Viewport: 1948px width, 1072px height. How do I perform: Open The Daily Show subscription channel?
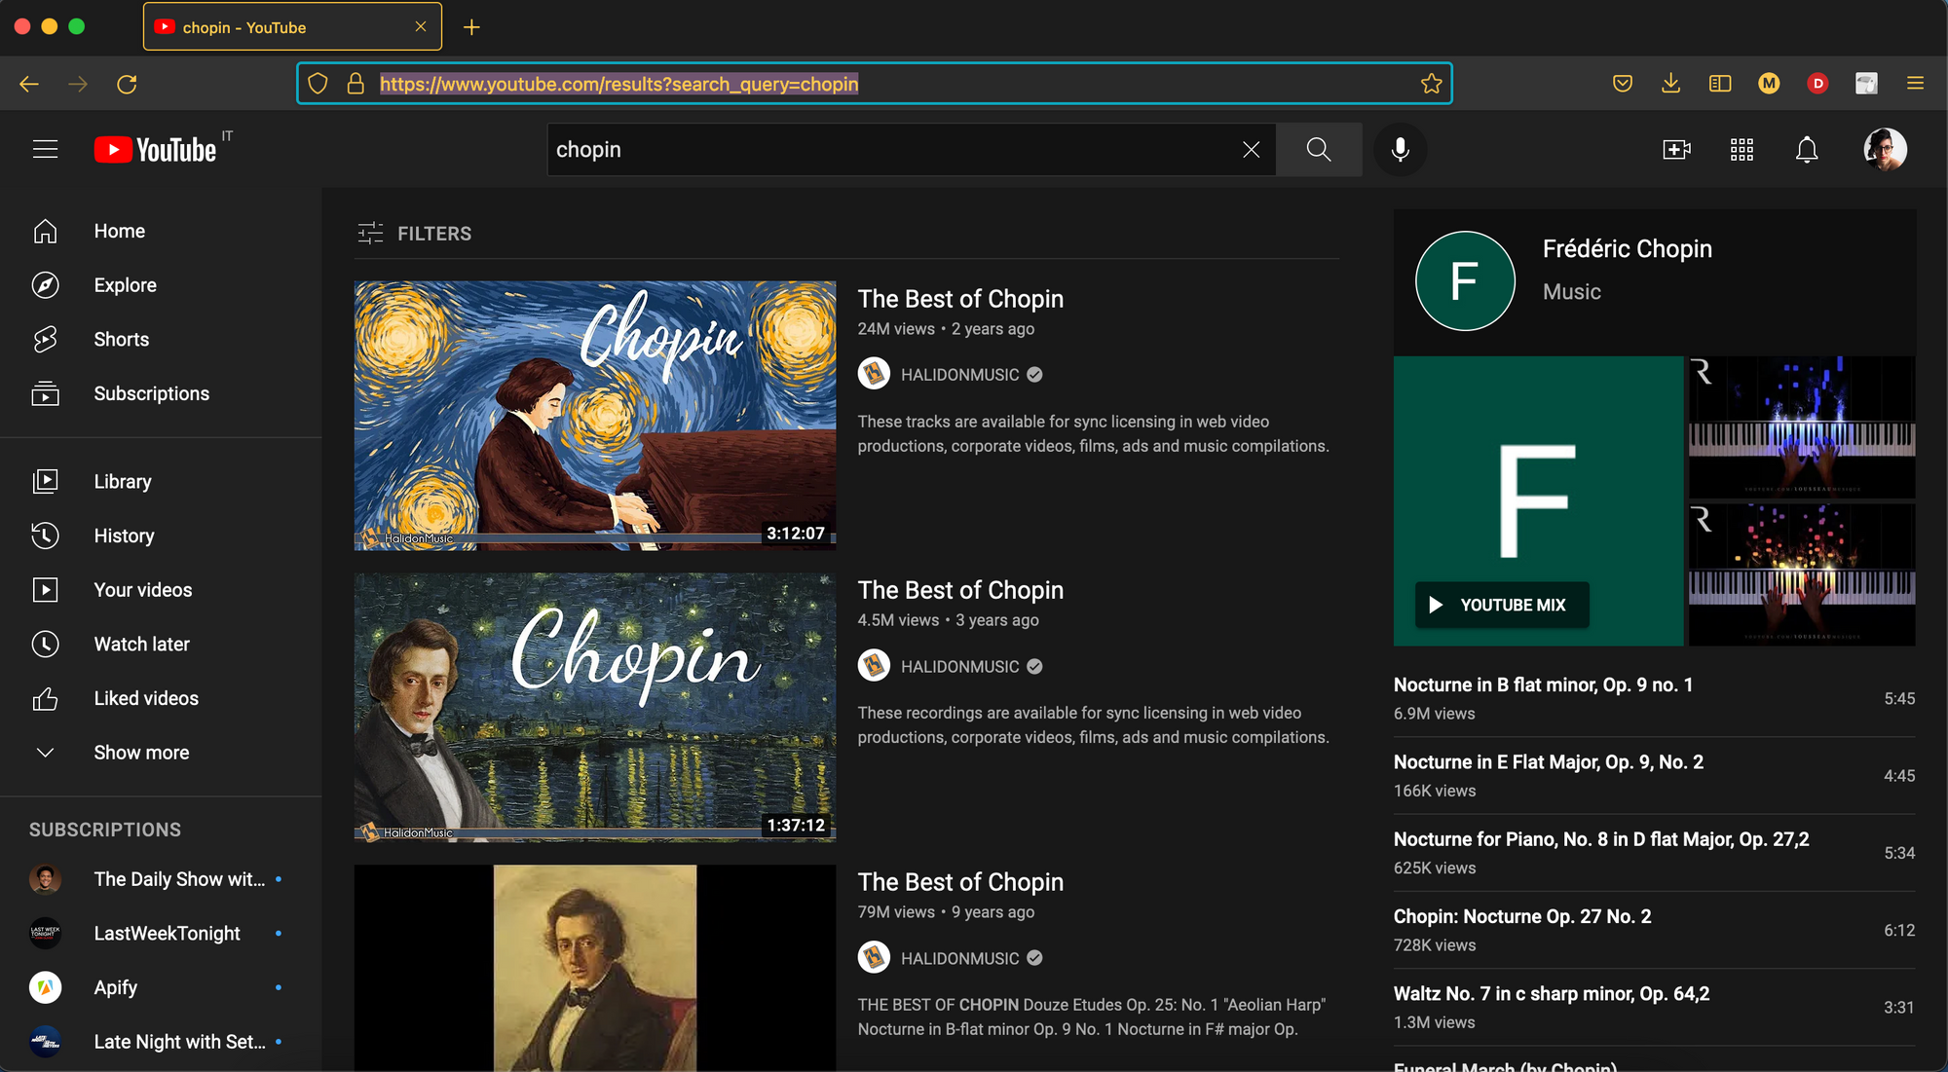point(161,879)
